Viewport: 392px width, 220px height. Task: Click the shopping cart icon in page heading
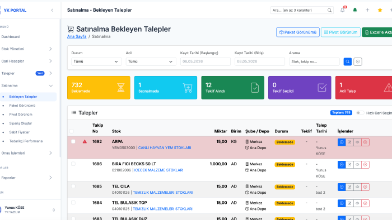point(71,29)
